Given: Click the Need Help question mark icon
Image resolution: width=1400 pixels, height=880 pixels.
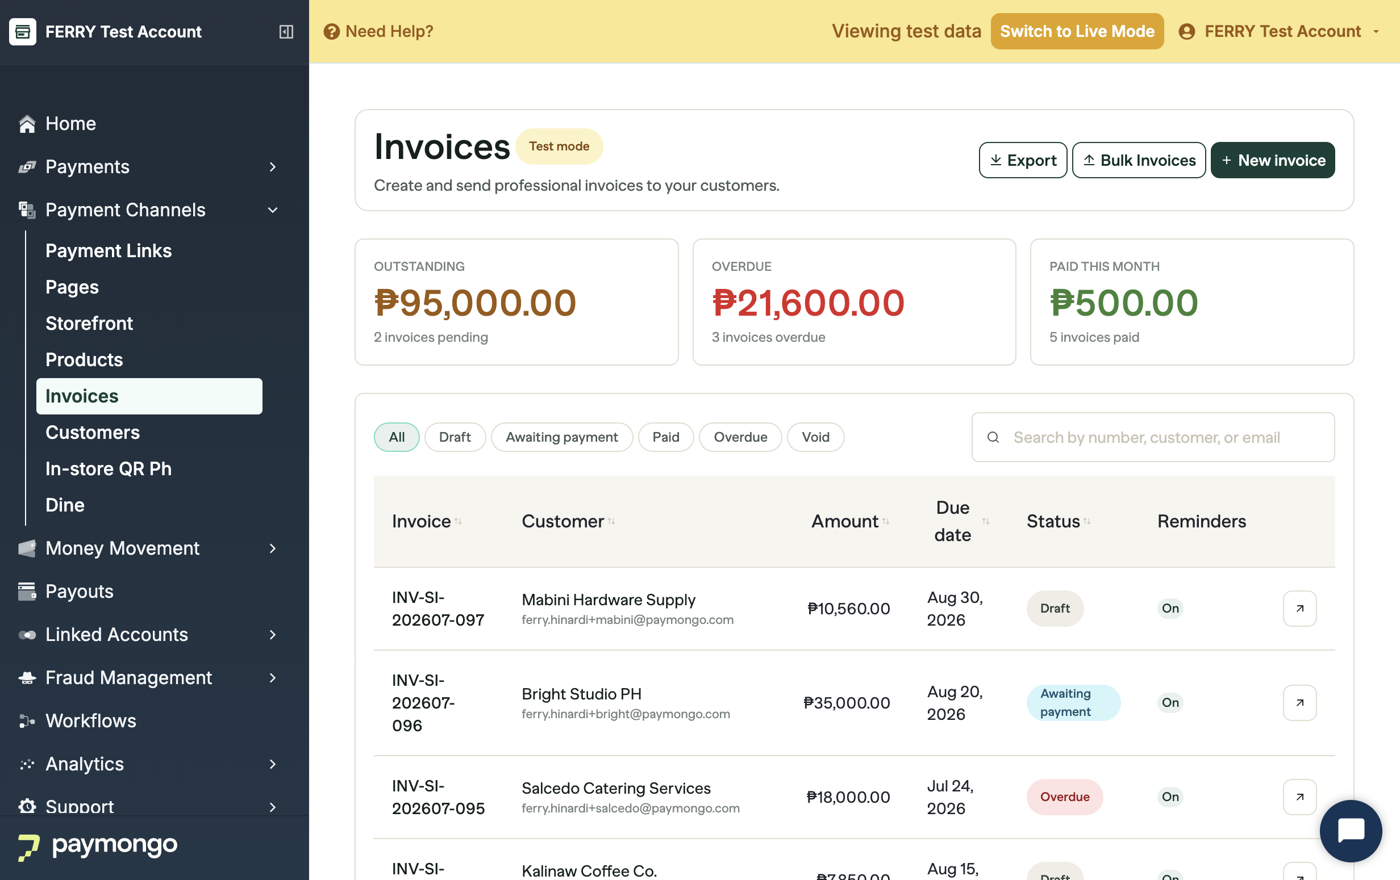Looking at the screenshot, I should click(x=331, y=31).
